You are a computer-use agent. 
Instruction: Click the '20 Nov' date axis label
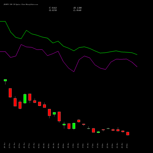(x=5, y=145)
